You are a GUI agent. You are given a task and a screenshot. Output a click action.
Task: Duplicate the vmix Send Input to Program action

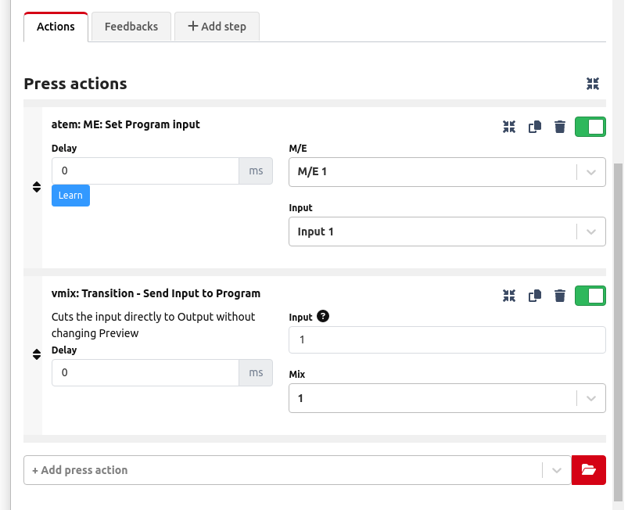pos(535,296)
